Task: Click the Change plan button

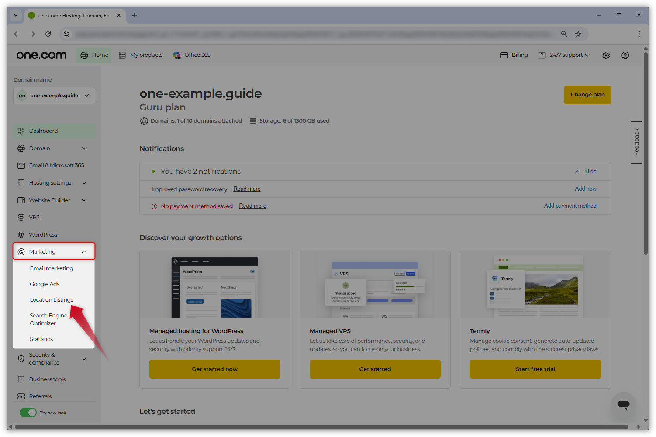Action: [x=587, y=95]
